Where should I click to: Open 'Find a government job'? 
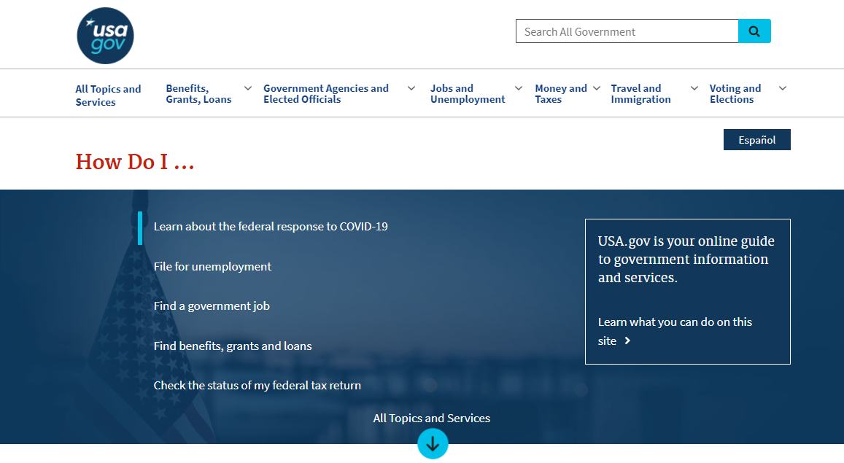point(212,306)
